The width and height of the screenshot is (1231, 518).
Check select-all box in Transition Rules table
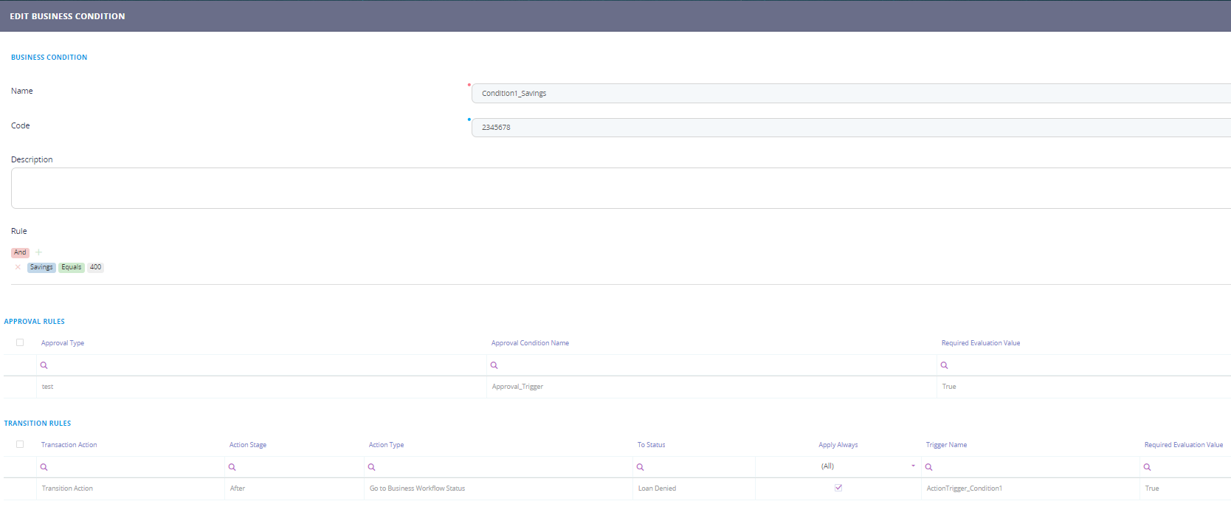click(20, 444)
